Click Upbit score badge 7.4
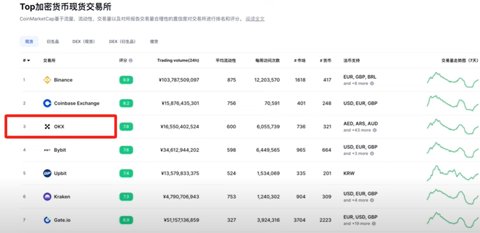 tap(126, 173)
